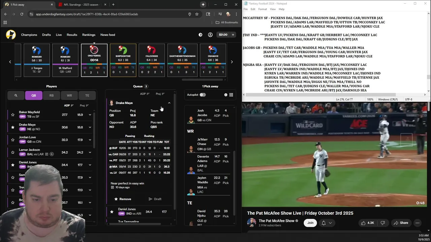This screenshot has width=431, height=242.
Task: Open draft grid view icon
Action: tap(231, 95)
